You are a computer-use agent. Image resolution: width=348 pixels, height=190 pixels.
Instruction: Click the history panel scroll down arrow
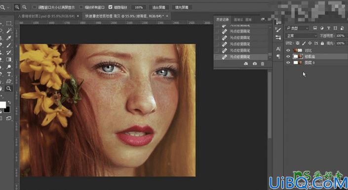(270, 57)
